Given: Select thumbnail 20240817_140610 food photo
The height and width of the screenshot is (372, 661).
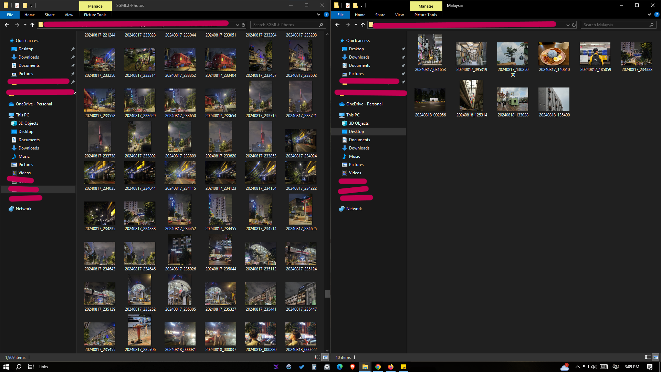Looking at the screenshot, I should click(x=554, y=54).
